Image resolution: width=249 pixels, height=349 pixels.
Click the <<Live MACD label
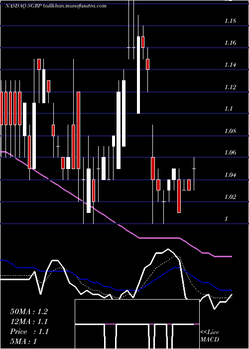[210, 336]
